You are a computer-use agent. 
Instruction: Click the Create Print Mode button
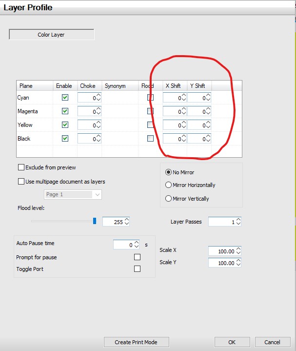(x=137, y=342)
